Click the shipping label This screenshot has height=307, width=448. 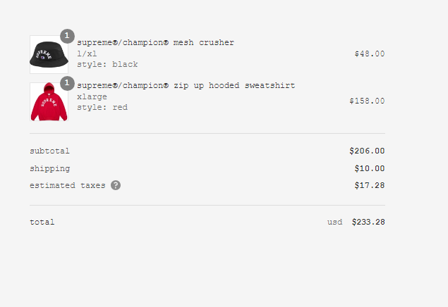49,168
